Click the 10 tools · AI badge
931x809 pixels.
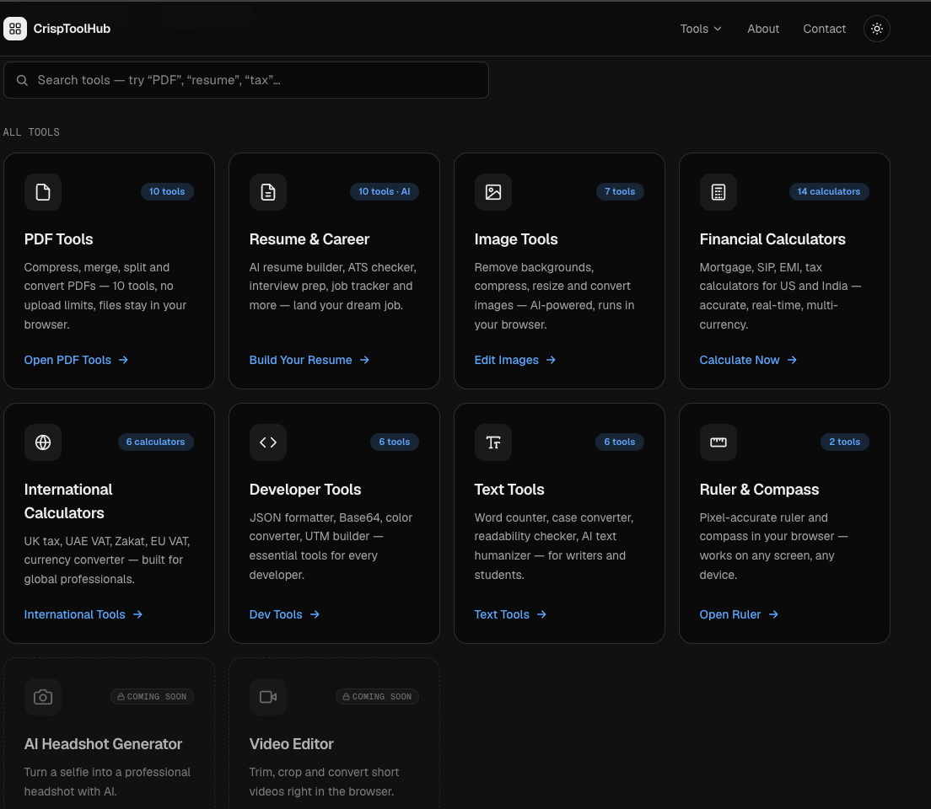tap(385, 191)
